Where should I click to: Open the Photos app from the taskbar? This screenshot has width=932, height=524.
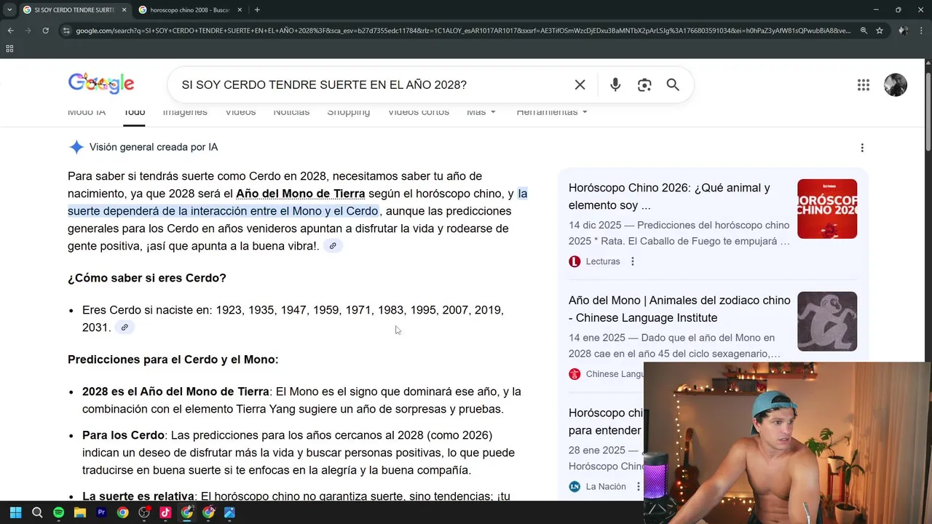(x=229, y=512)
